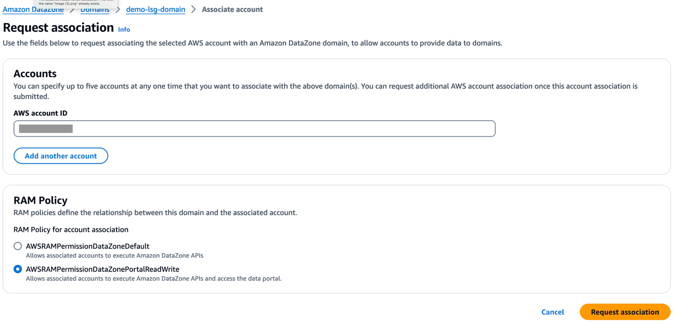Click the Accounts section heading
The image size is (682, 323).
click(x=35, y=73)
